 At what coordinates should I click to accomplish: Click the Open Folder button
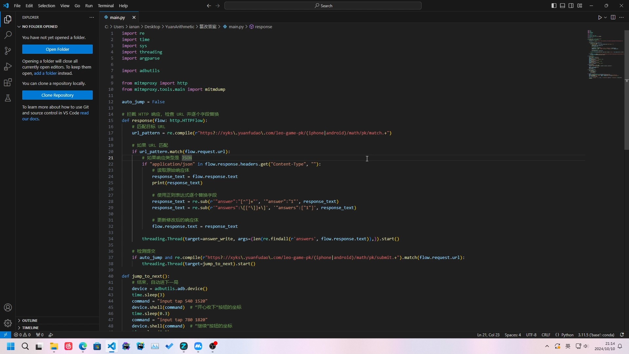[x=57, y=49]
